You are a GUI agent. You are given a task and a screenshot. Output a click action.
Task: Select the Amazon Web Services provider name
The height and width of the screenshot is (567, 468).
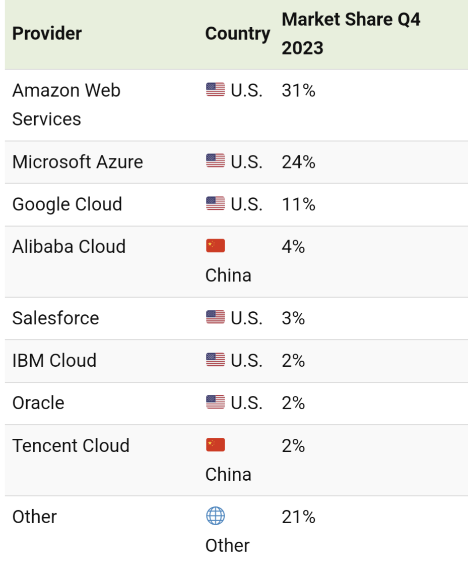[x=66, y=105]
